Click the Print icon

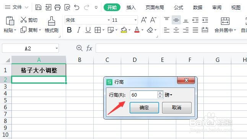click(x=57, y=7)
